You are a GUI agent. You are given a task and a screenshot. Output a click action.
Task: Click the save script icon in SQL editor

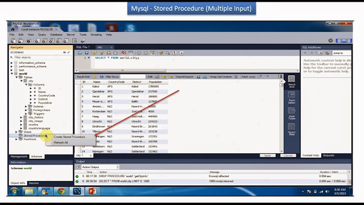coord(86,53)
